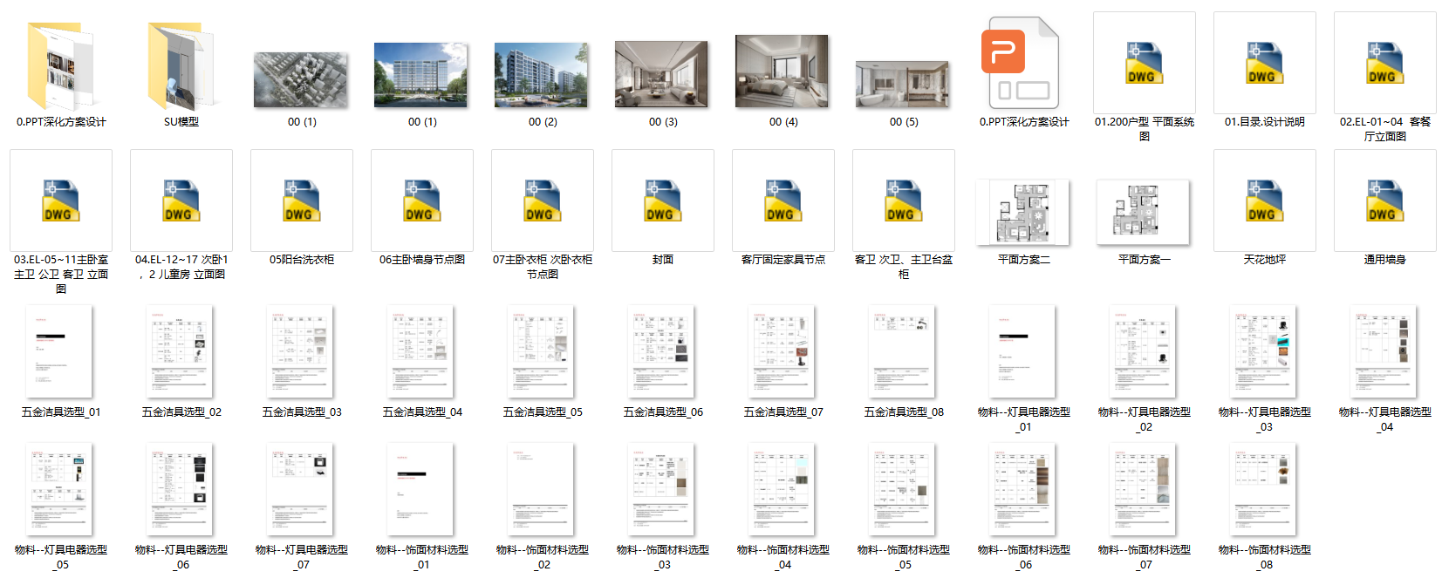
Task: Open document 物料--灯具电器选型_07
Action: [300, 489]
